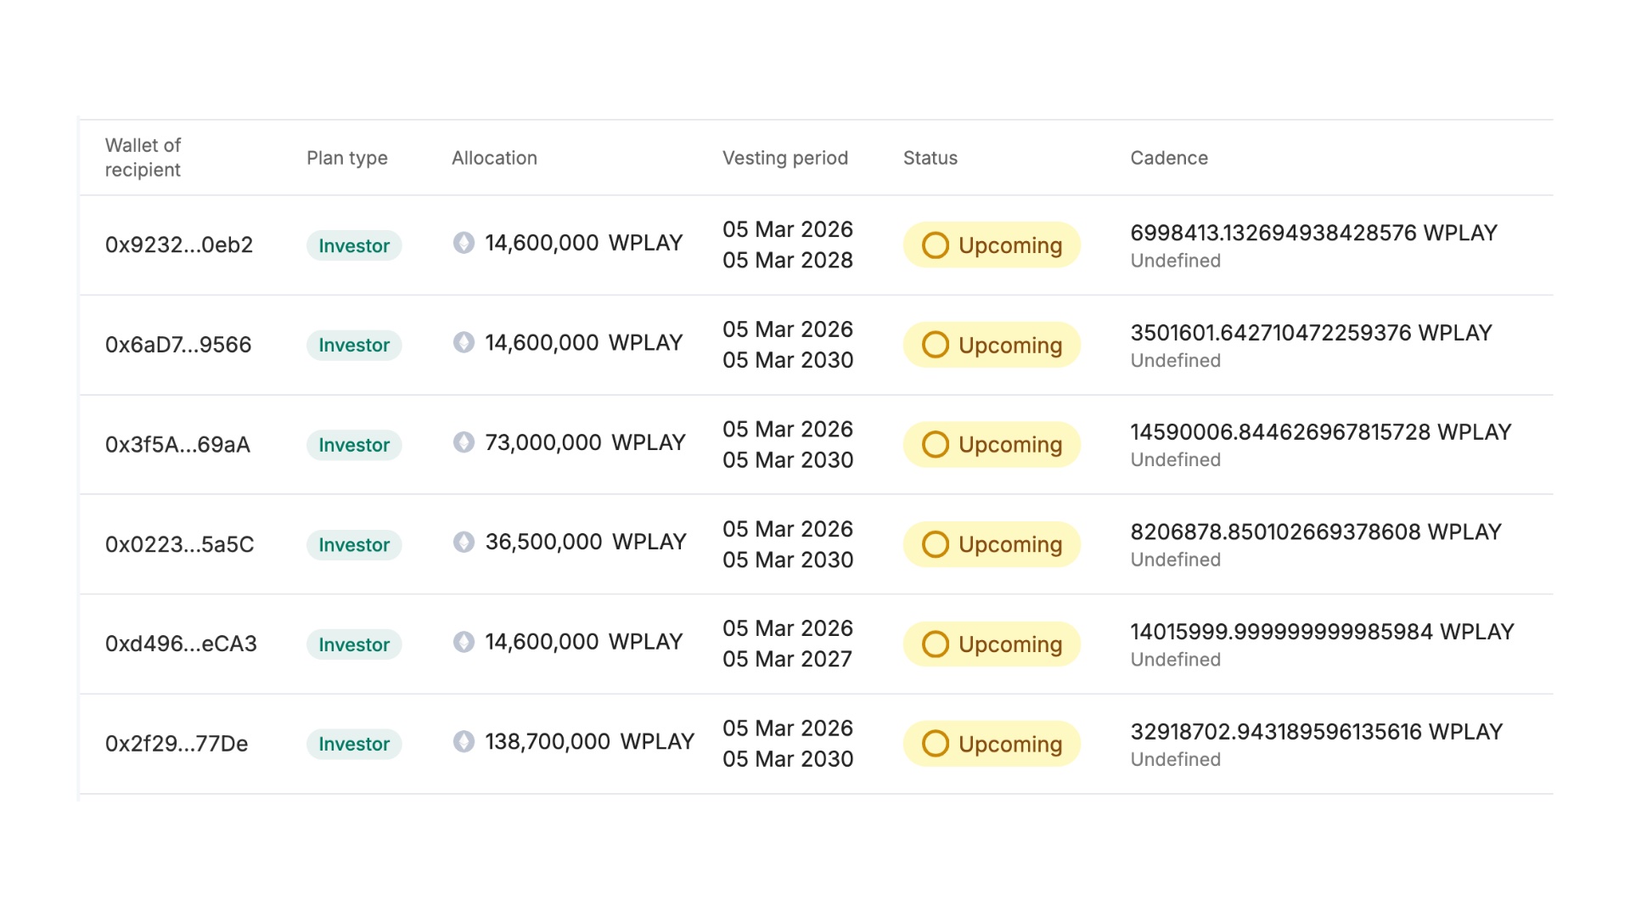Click the 36,500,000 WPLAY allocation
Viewport: 1630px width, 917px height.
point(586,542)
